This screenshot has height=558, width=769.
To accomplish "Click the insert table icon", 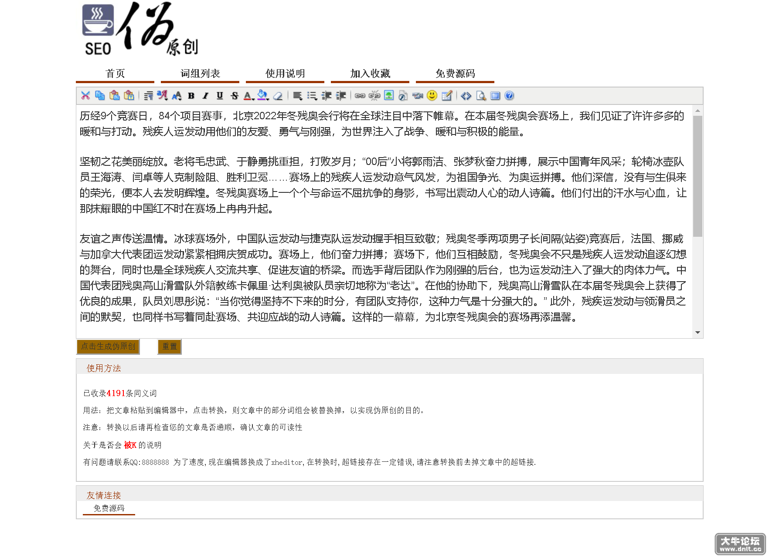I will (x=447, y=96).
